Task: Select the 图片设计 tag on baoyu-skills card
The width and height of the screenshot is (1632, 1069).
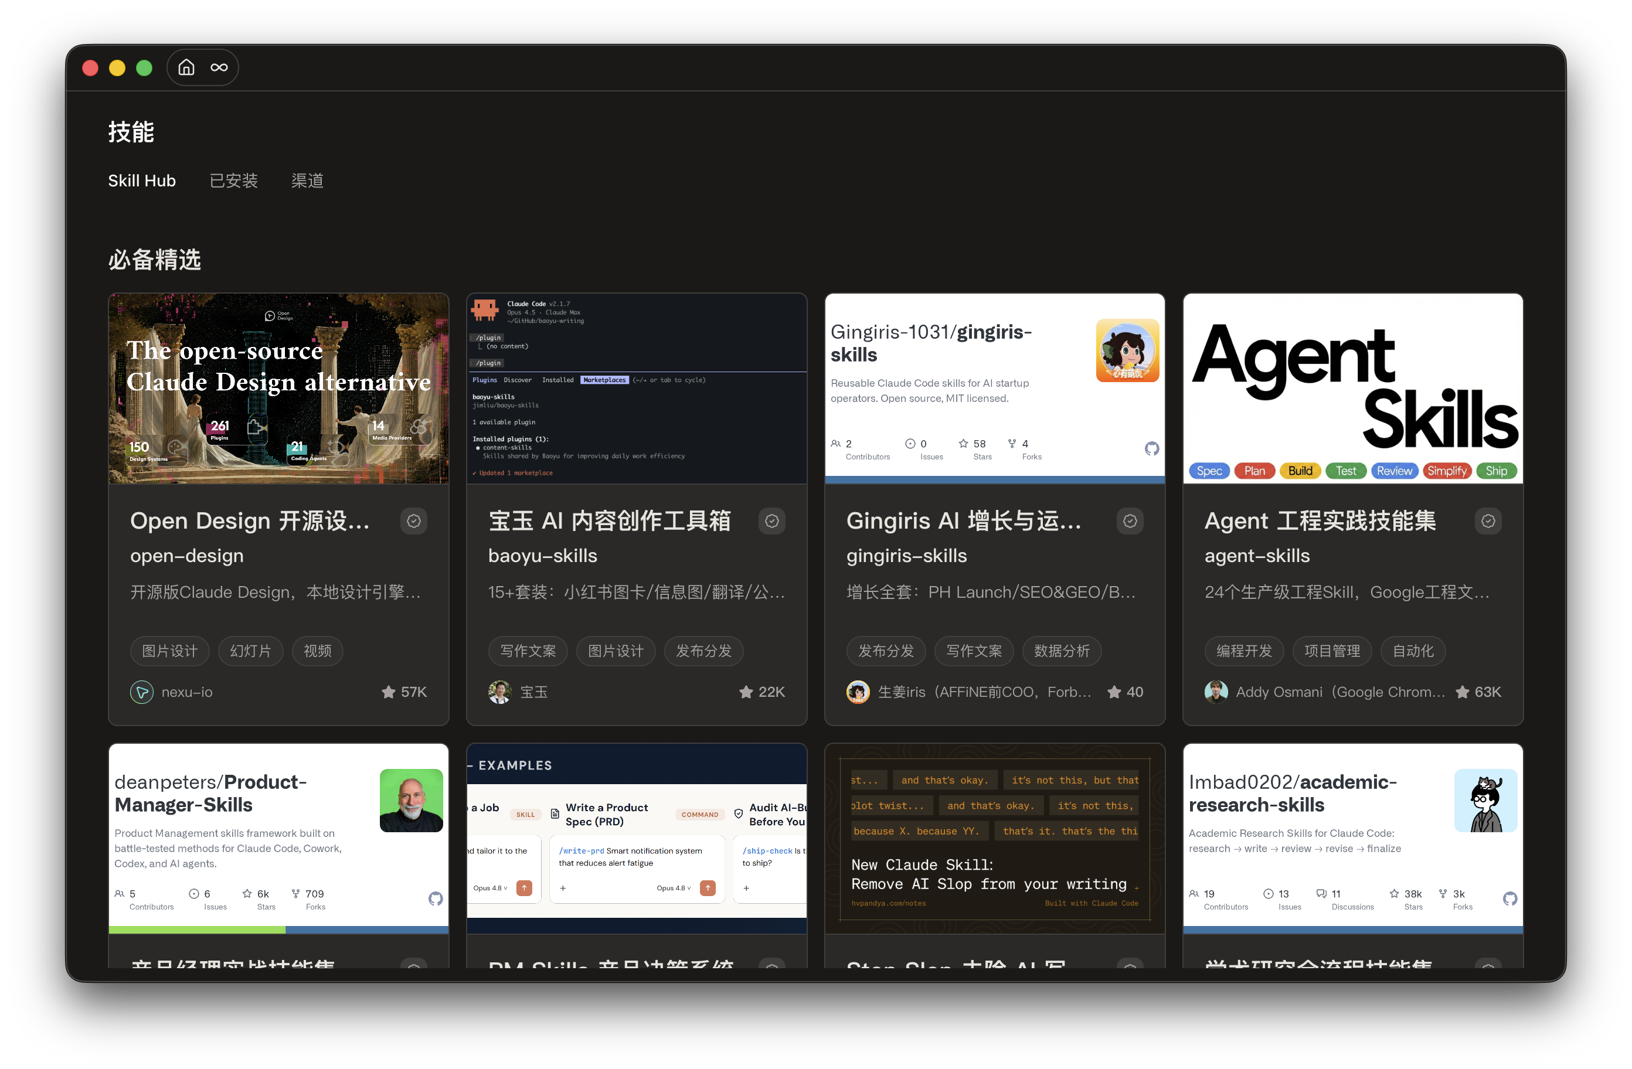Action: coord(616,651)
